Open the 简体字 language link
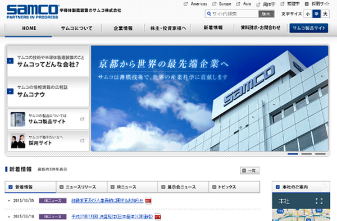 (269, 4)
